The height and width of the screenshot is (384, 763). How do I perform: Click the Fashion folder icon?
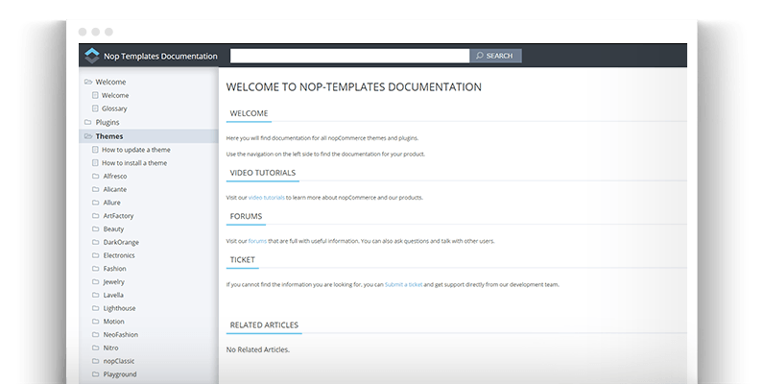pos(95,268)
